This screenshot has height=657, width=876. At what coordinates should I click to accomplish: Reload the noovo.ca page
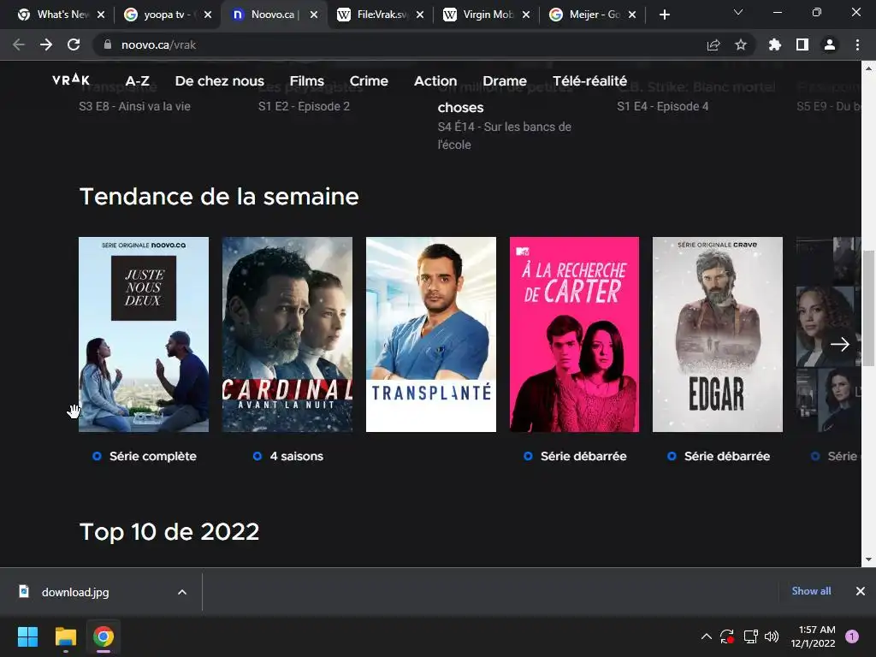[x=74, y=44]
